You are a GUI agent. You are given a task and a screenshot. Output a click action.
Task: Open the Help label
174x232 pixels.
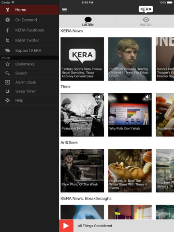point(19,100)
